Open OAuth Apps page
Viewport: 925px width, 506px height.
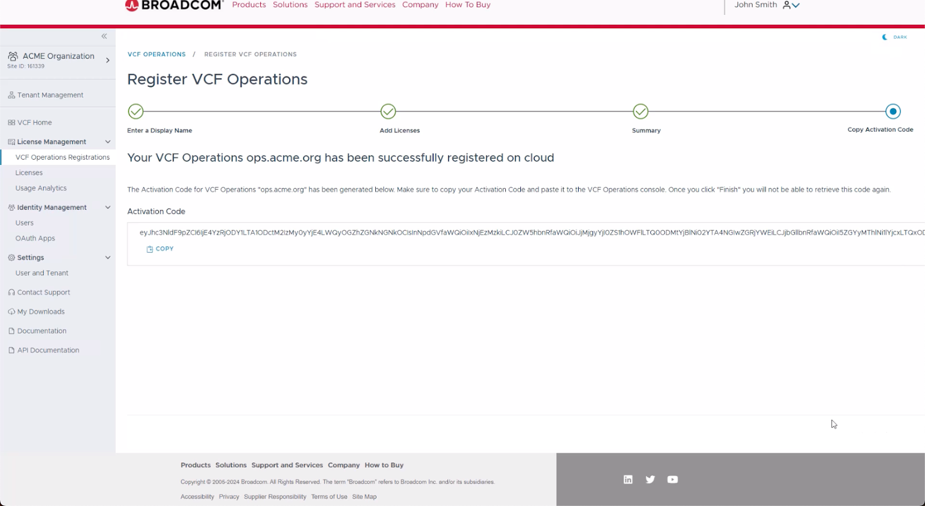pos(35,238)
